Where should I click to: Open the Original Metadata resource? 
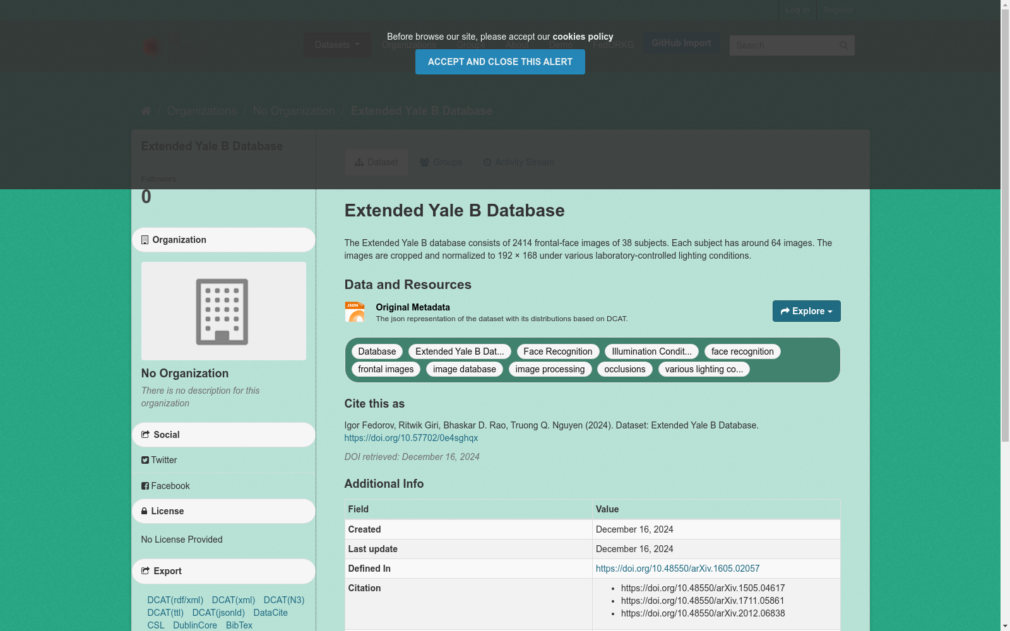[x=413, y=307]
